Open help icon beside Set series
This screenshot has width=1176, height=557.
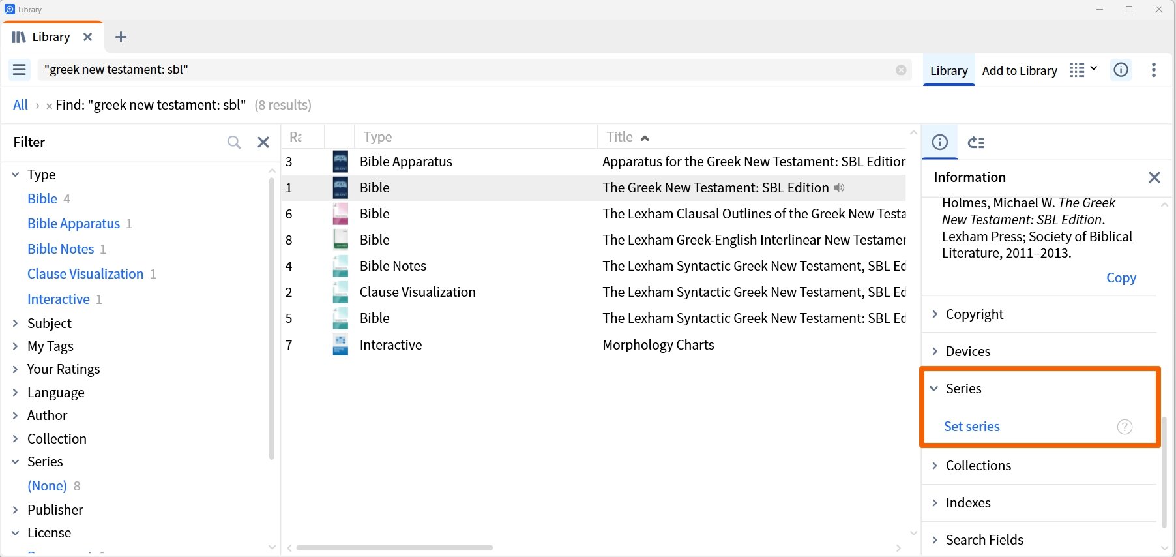click(x=1125, y=427)
